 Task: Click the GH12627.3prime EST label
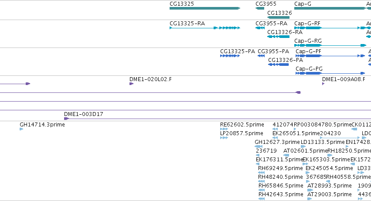tap(277, 142)
